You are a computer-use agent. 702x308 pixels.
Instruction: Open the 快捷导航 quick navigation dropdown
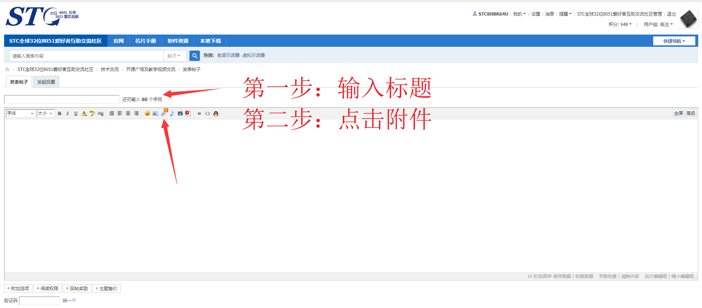(x=674, y=41)
